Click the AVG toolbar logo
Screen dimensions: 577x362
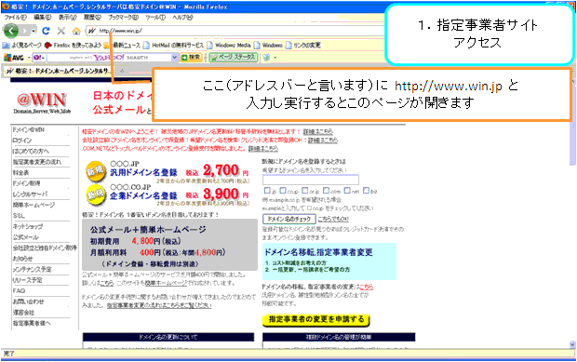(x=14, y=58)
